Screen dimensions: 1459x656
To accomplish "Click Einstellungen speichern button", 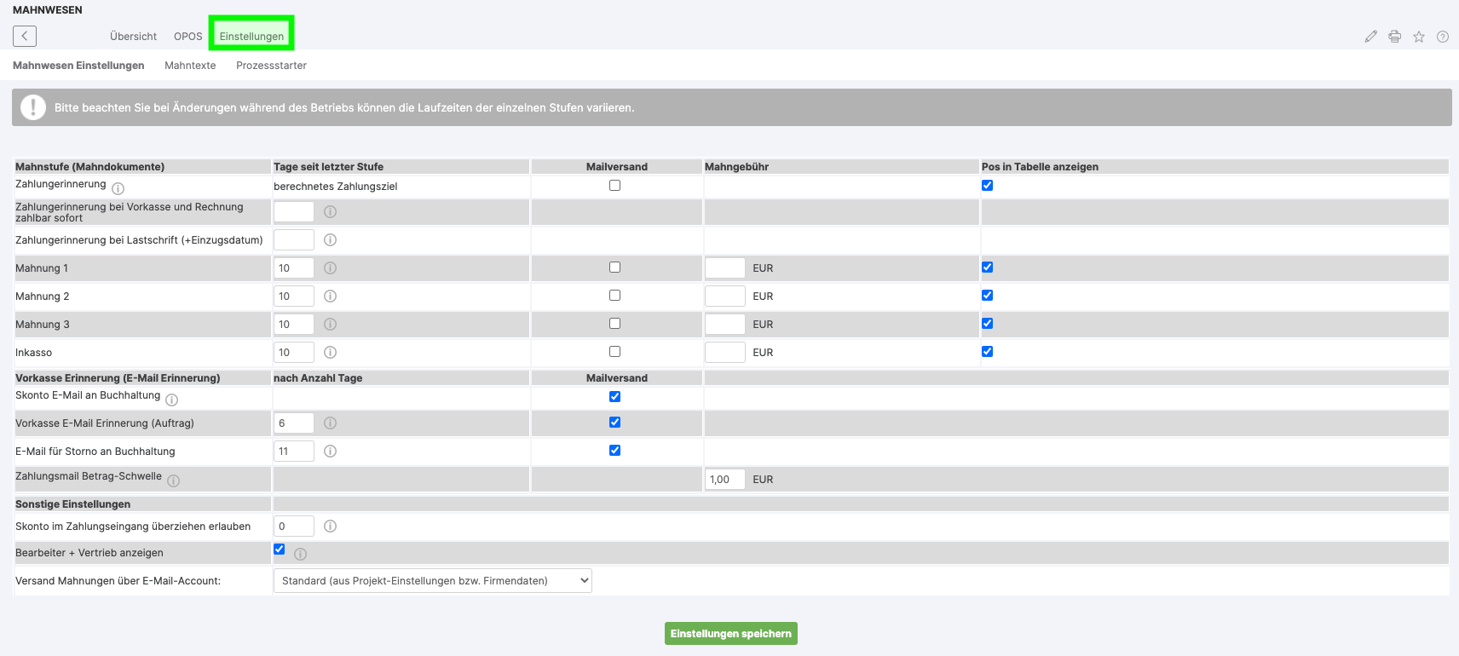I will point(730,634).
